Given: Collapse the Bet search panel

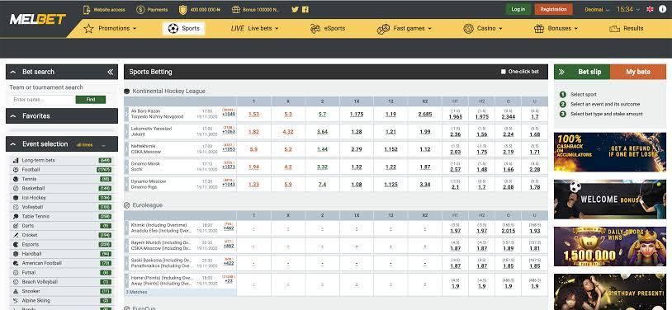Looking at the screenshot, I should click(13, 72).
